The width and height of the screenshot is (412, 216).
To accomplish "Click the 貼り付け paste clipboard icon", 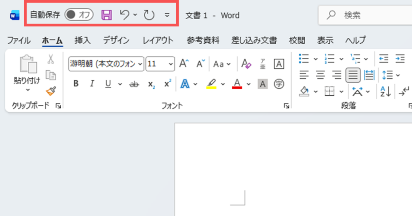I will [28, 64].
